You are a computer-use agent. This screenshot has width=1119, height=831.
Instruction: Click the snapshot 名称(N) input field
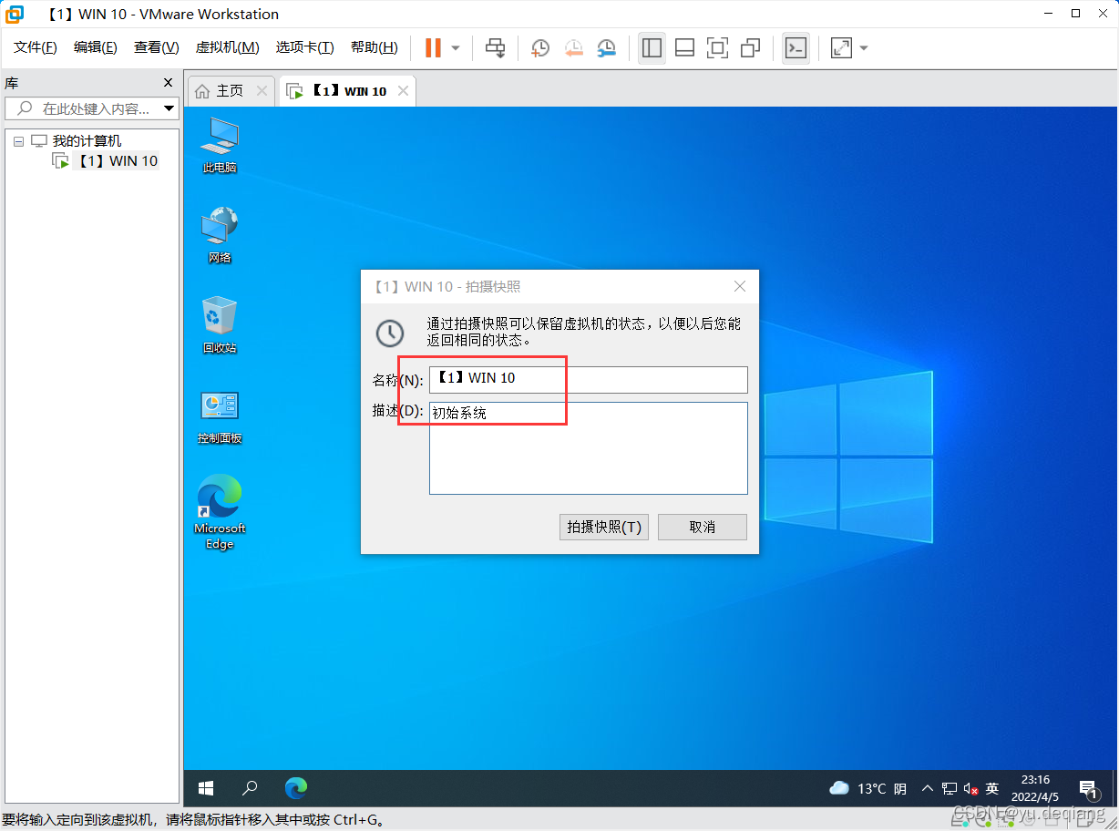tap(588, 379)
